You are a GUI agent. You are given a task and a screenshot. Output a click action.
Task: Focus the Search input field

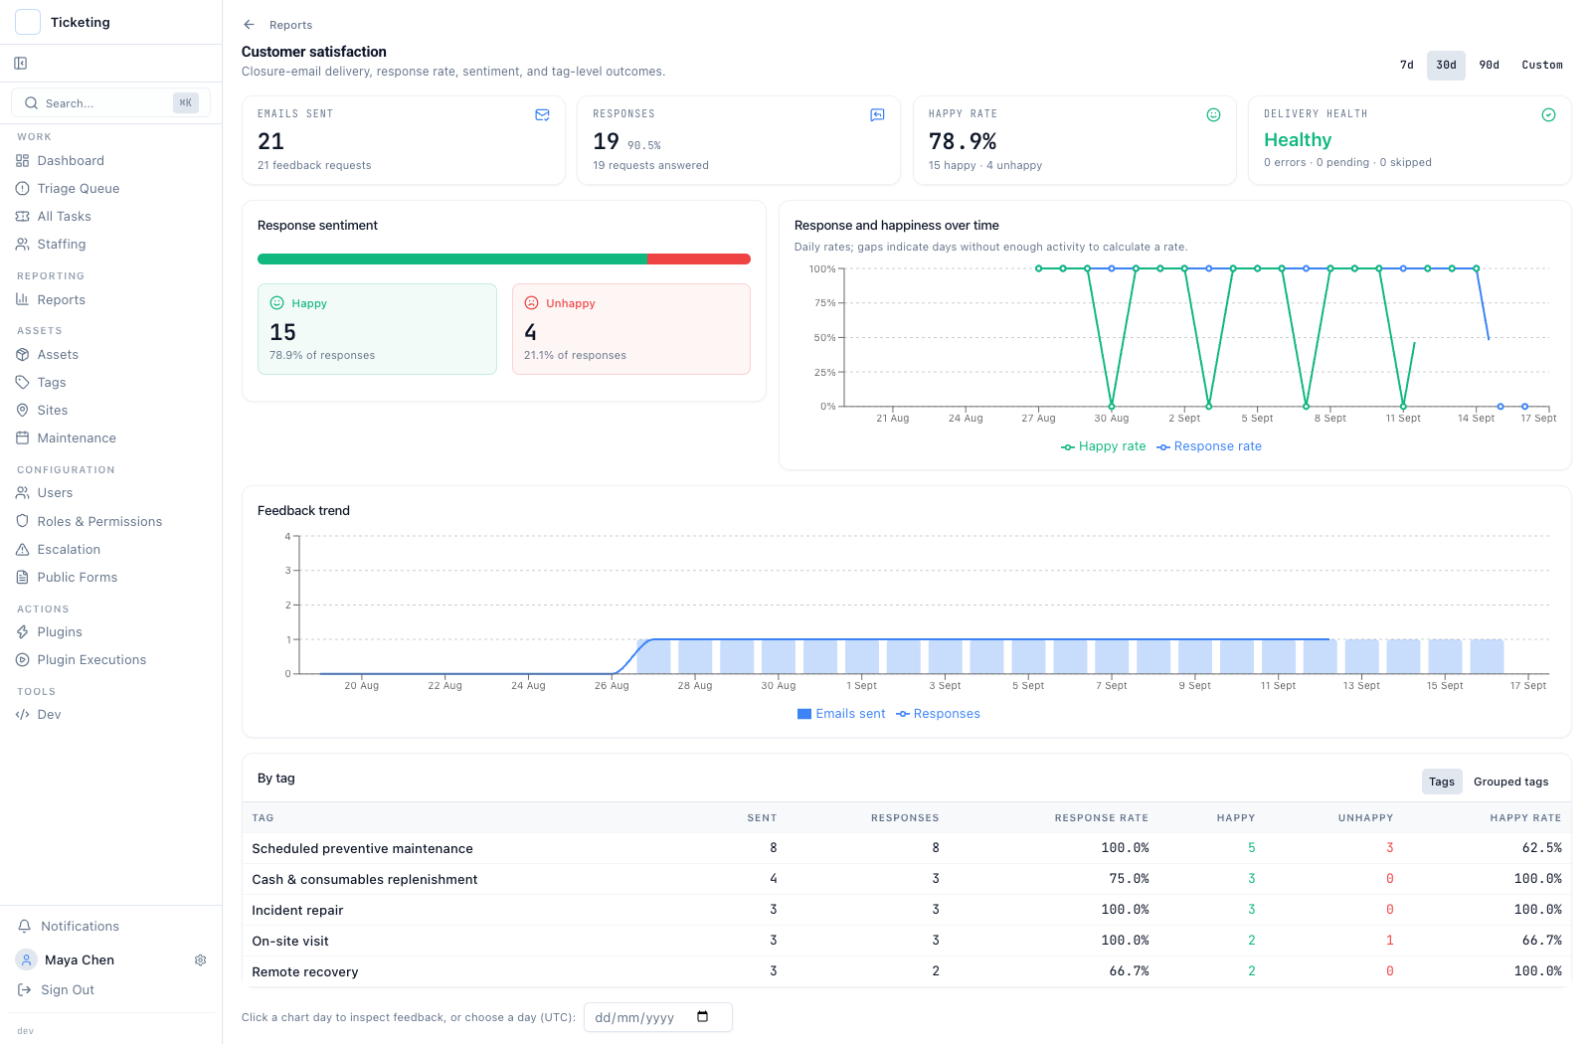[x=110, y=103]
